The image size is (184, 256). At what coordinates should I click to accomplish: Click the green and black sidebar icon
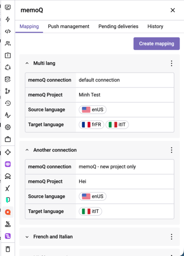click(x=8, y=200)
